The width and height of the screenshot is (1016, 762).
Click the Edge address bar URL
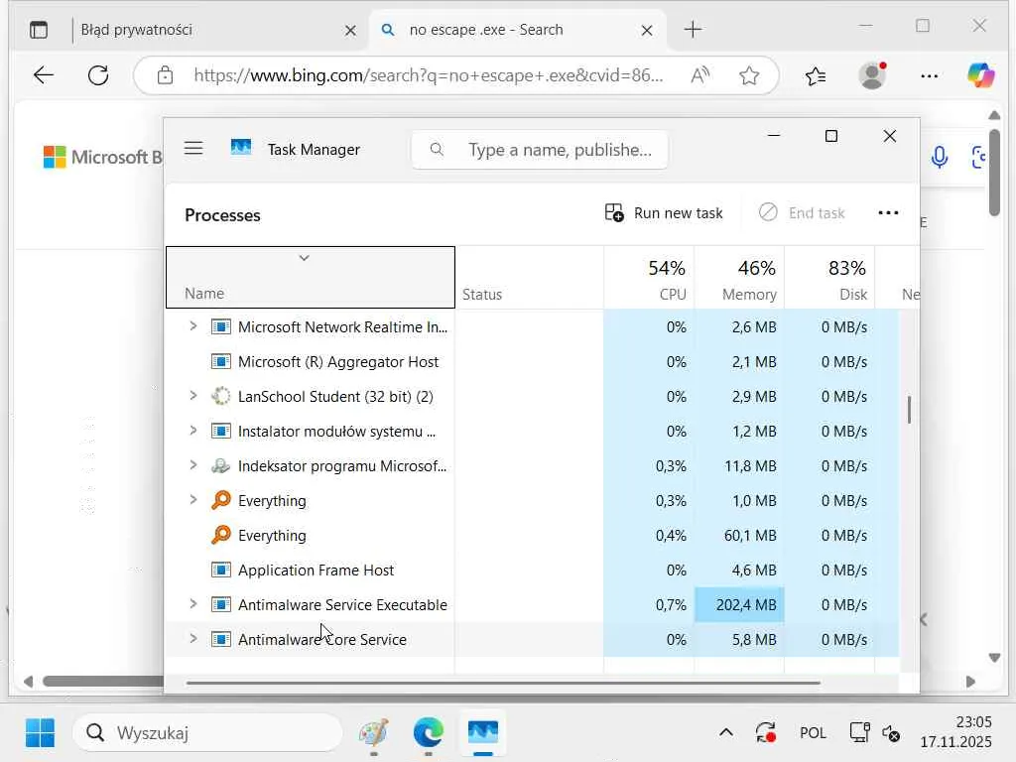point(428,75)
